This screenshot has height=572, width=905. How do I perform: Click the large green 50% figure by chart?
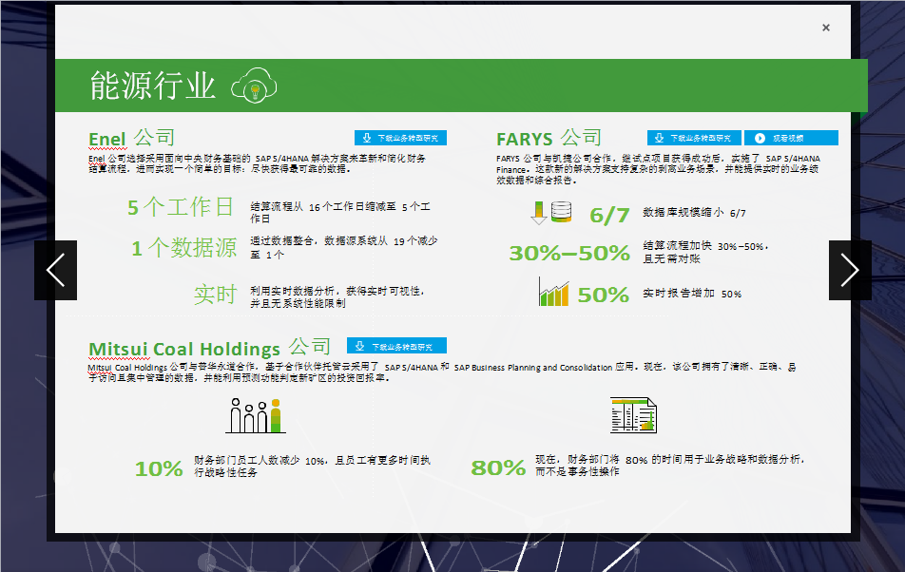click(603, 296)
